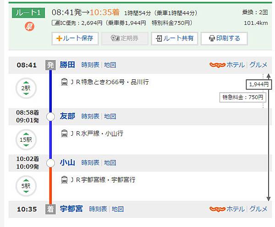Open ホテル link in 勝田 row
This screenshot has height=227, width=275.
tap(236, 65)
